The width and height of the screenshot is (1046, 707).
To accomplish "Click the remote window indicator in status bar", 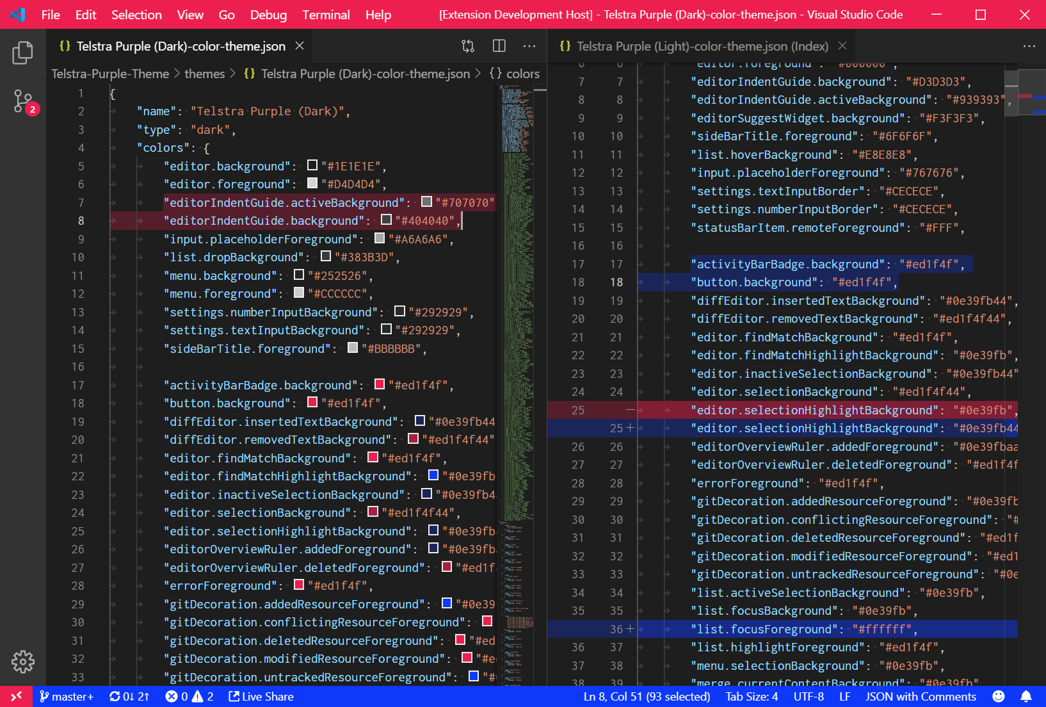I will point(16,697).
